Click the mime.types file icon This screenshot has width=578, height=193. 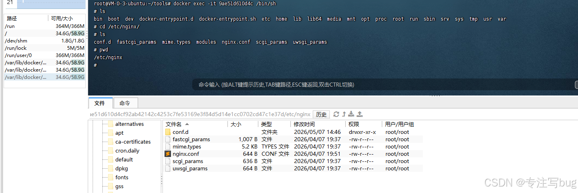pyautogui.click(x=168, y=146)
